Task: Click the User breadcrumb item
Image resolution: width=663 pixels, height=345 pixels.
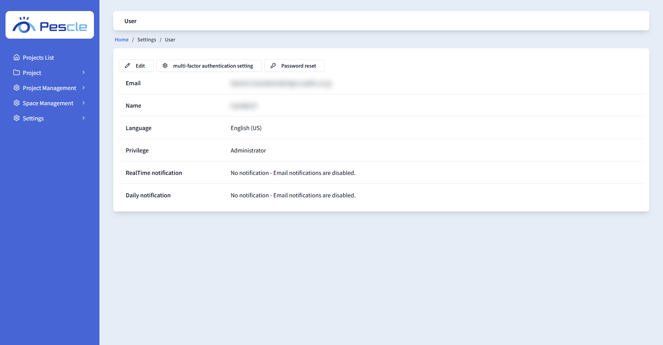Action: (x=170, y=40)
